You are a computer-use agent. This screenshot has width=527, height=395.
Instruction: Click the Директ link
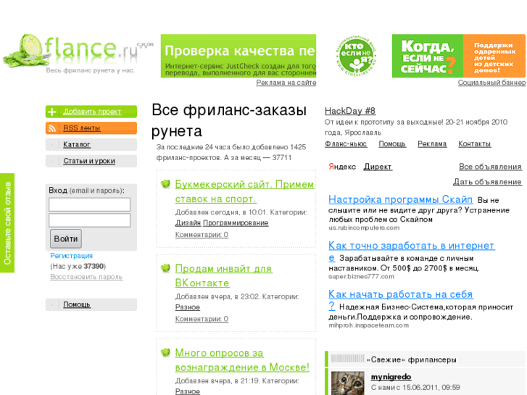(378, 167)
